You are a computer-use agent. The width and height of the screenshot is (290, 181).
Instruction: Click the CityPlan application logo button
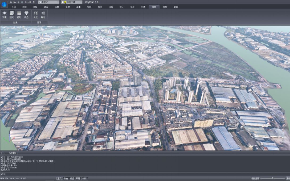pos(4,4)
